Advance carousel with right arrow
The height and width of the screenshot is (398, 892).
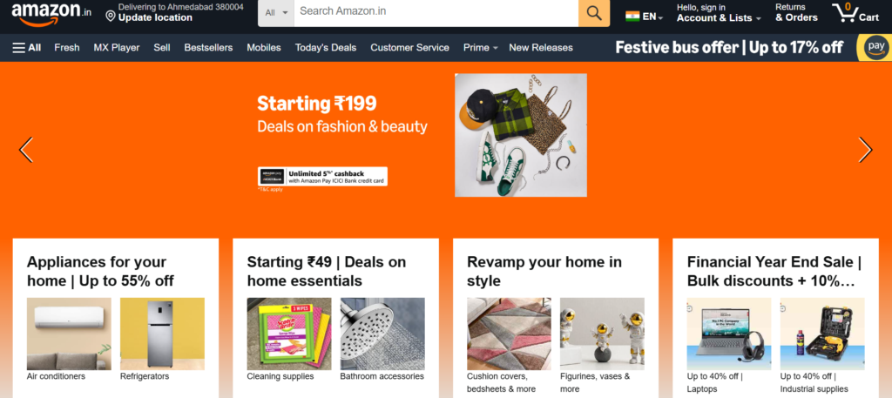tap(865, 150)
